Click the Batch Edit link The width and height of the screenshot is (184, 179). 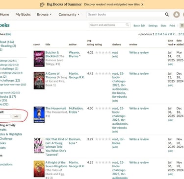[x=139, y=25]
